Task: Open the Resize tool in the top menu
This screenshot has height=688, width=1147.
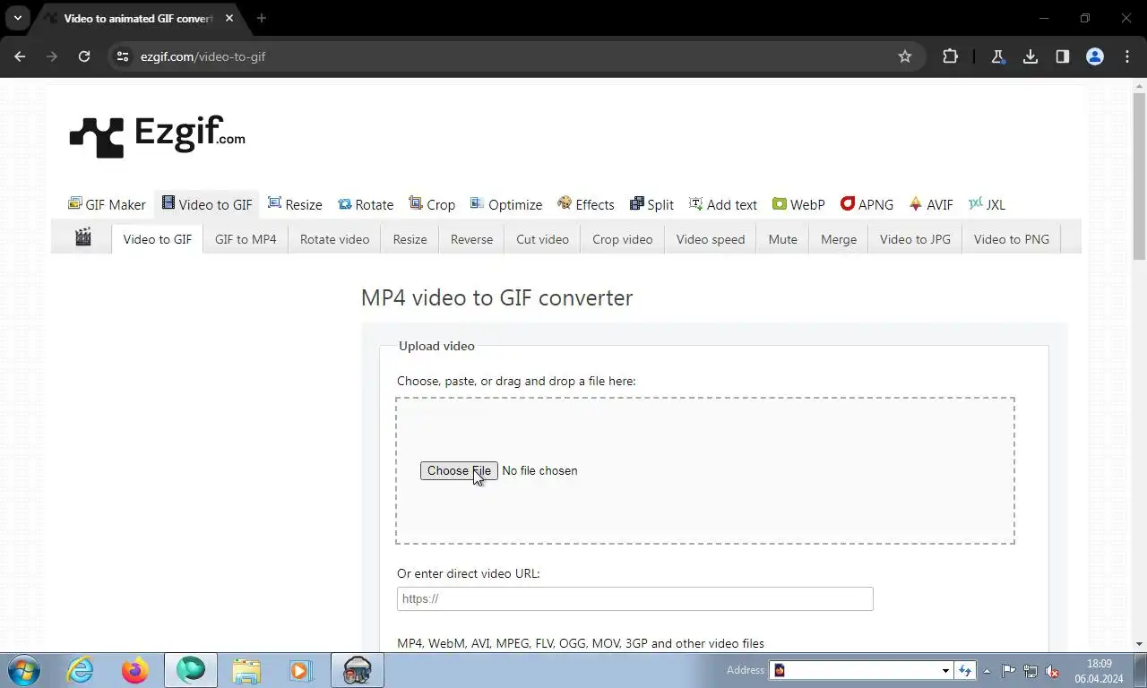Action: tap(295, 204)
